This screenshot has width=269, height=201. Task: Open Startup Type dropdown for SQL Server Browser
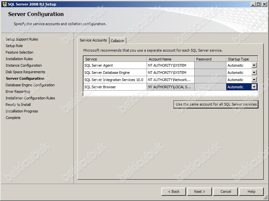pos(254,87)
